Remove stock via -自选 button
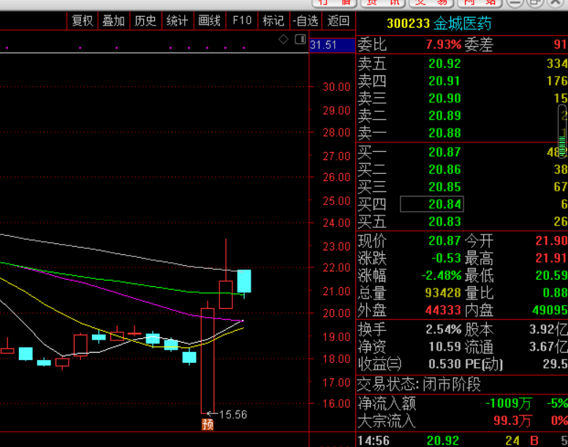 [x=305, y=21]
